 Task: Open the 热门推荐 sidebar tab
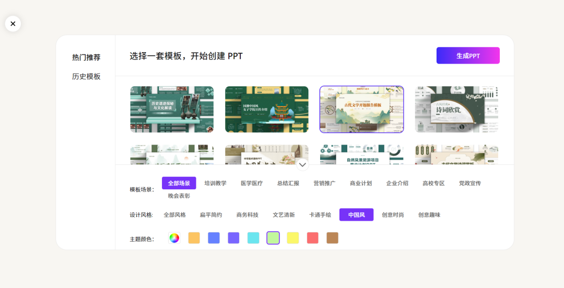[x=86, y=57]
